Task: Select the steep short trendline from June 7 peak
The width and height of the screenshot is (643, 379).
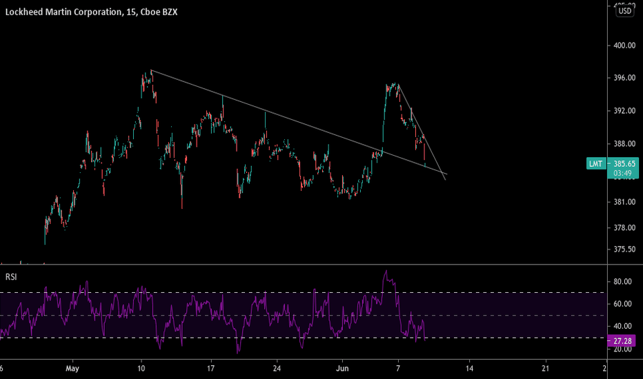Action: 422,132
